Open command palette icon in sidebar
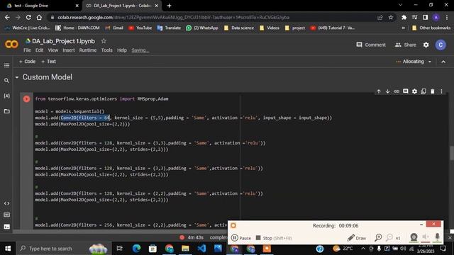This screenshot has height=255, width=454. click(6, 215)
